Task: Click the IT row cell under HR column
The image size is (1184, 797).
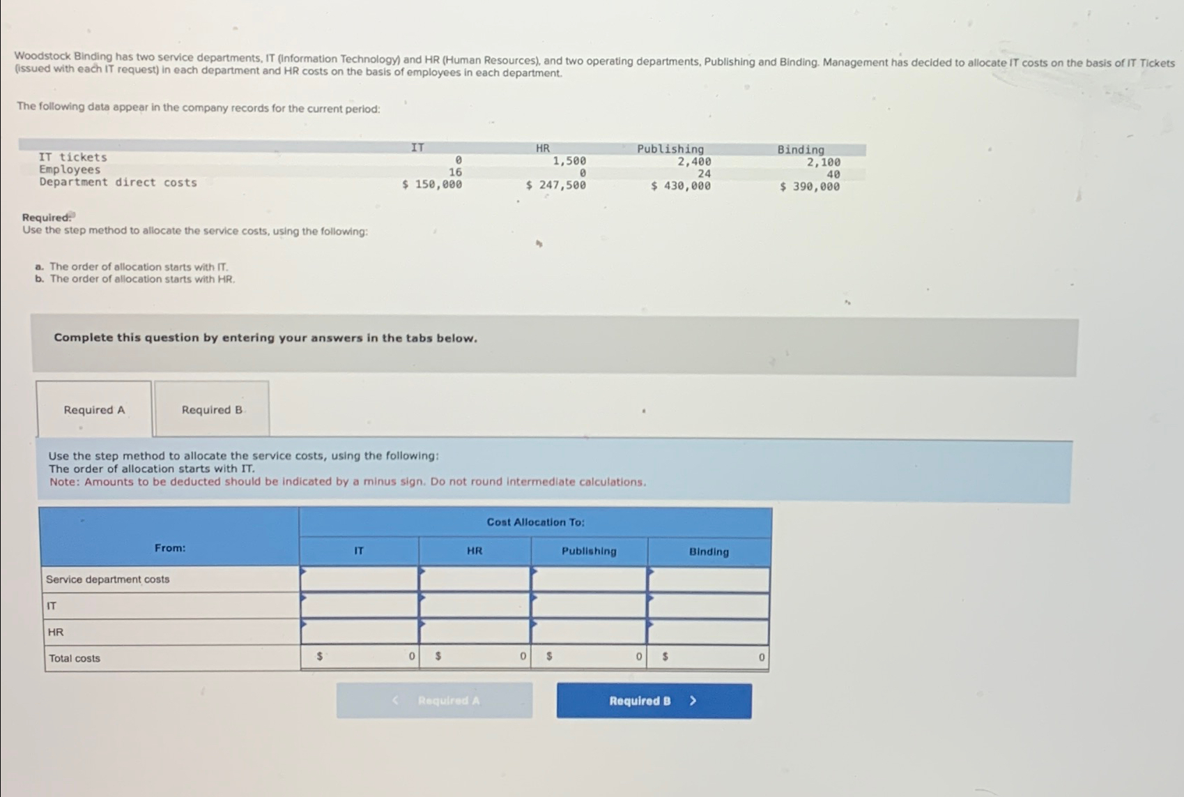Action: [x=475, y=605]
